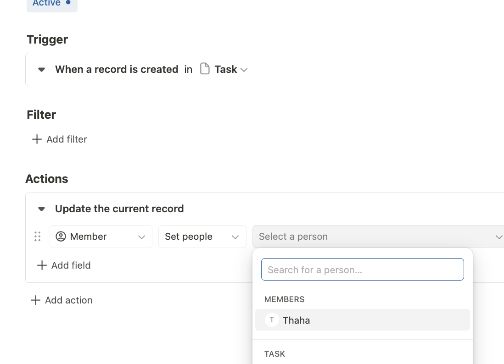The width and height of the screenshot is (504, 364).
Task: Toggle the Active status badge
Action: [51, 4]
